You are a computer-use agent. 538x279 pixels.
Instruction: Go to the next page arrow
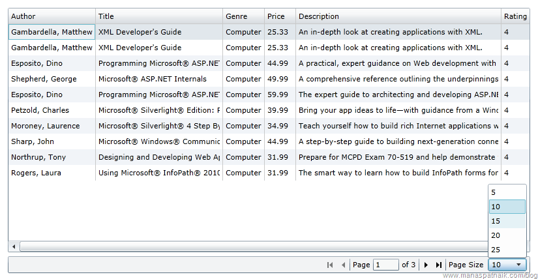(426, 265)
